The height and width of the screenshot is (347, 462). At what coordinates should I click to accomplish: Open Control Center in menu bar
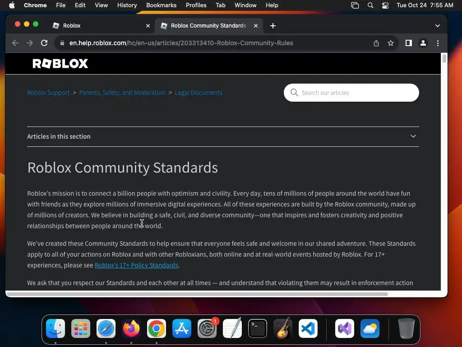point(385,5)
